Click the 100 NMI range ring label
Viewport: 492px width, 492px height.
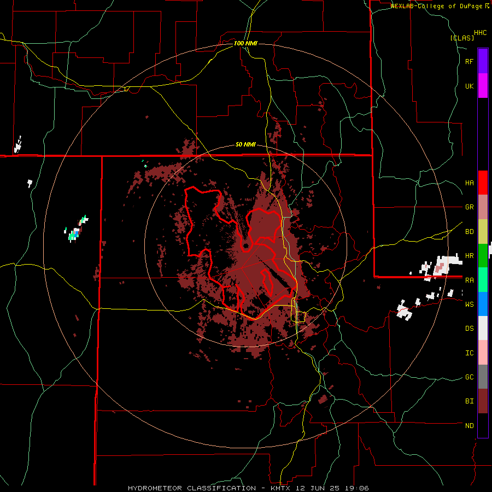(x=245, y=43)
